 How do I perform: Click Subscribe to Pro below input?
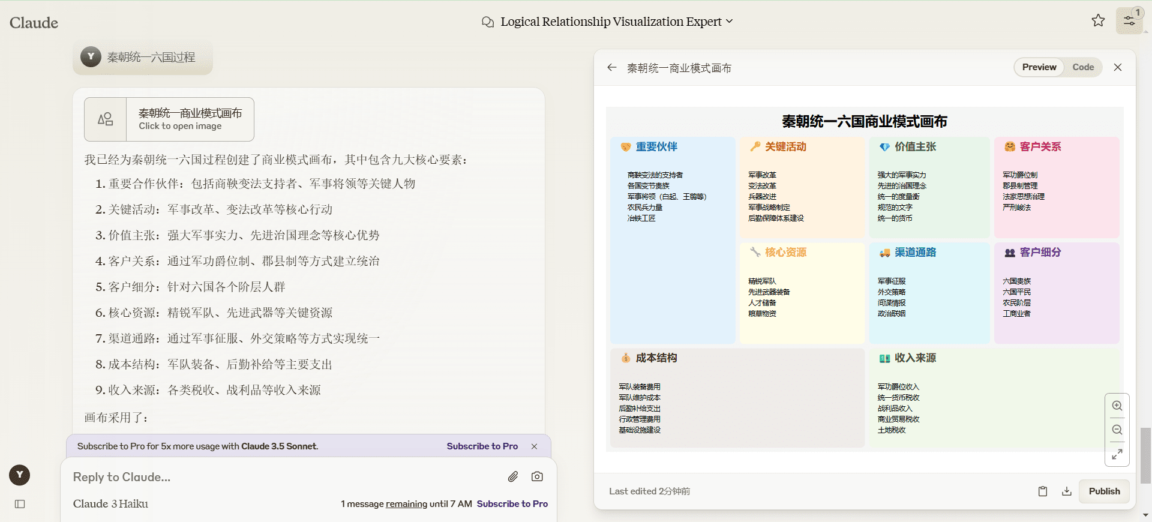[x=512, y=504]
